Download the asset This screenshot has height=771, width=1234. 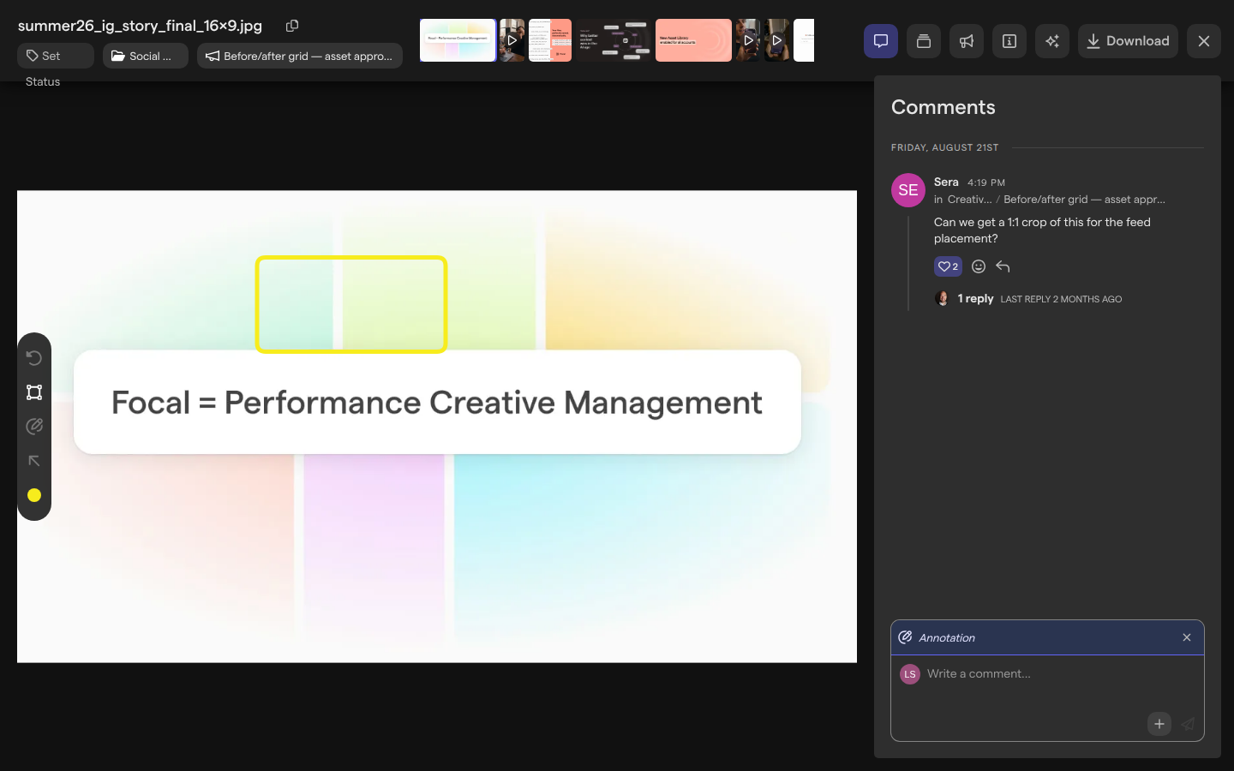(1128, 41)
